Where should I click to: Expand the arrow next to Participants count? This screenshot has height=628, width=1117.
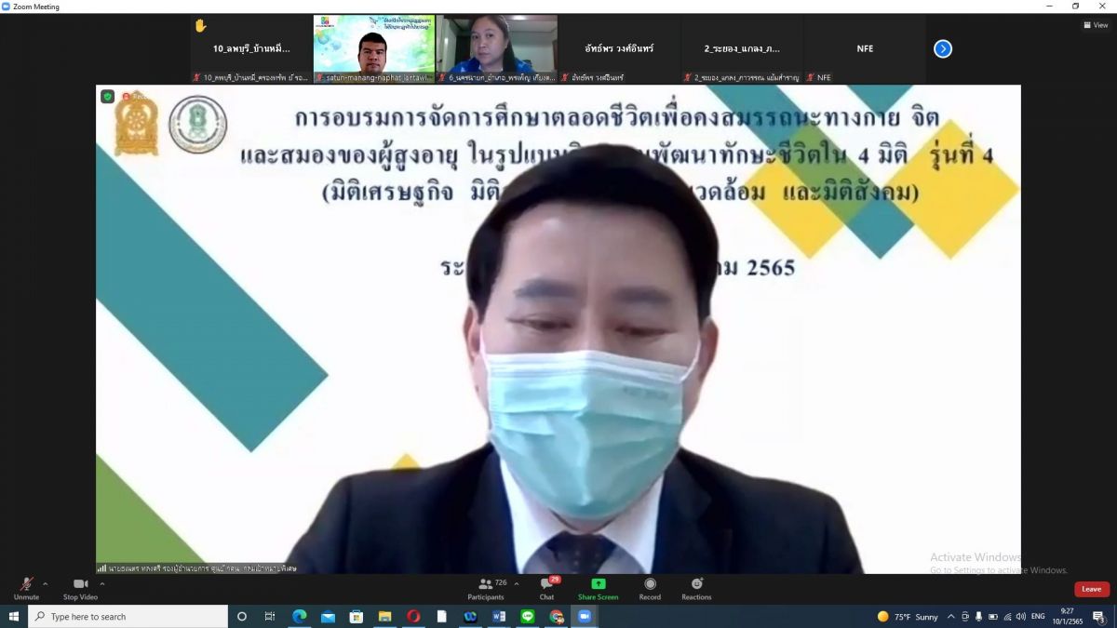(x=517, y=584)
